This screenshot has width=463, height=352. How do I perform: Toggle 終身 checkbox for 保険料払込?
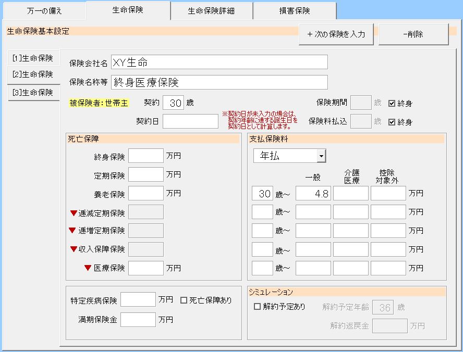tap(392, 122)
